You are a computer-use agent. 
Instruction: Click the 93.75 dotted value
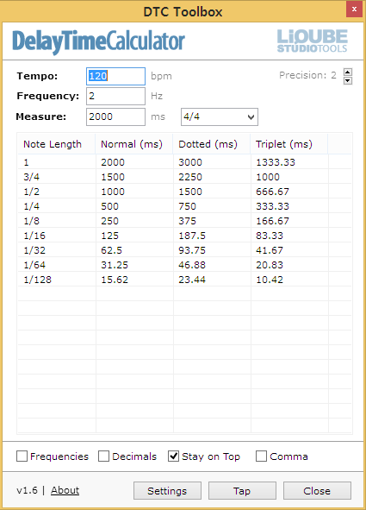[192, 250]
